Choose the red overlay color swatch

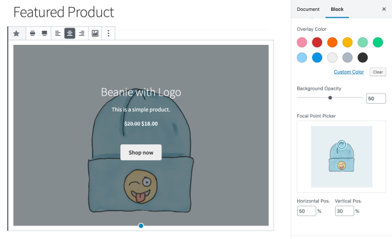317,42
